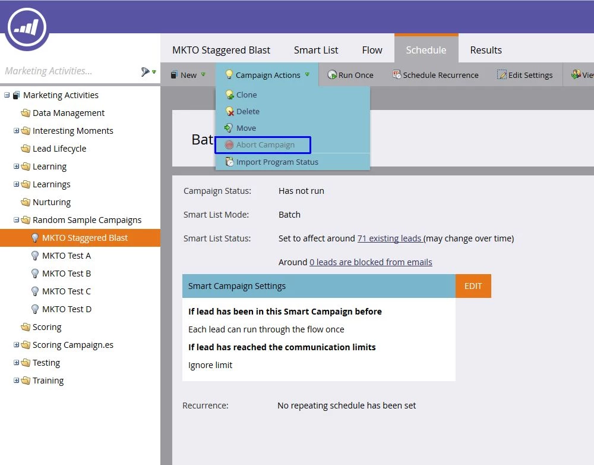The width and height of the screenshot is (594, 465).
Task: Focus the Marketing Activities search field
Action: pos(70,71)
